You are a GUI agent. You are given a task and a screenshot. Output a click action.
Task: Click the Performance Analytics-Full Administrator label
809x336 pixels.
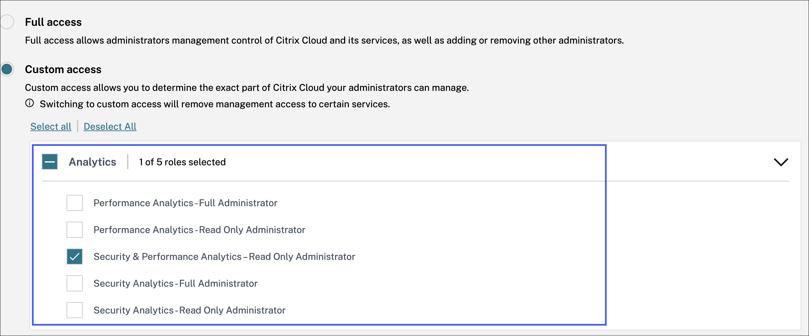(x=185, y=203)
